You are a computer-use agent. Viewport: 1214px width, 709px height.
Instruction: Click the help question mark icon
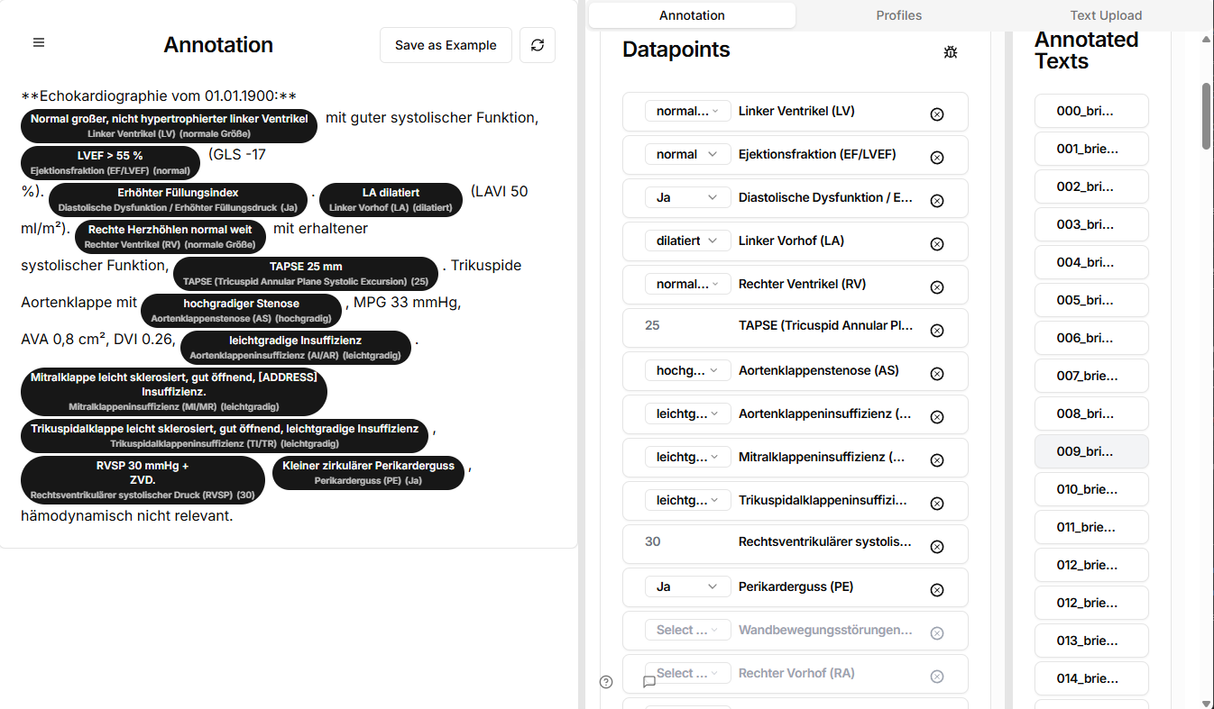(606, 682)
